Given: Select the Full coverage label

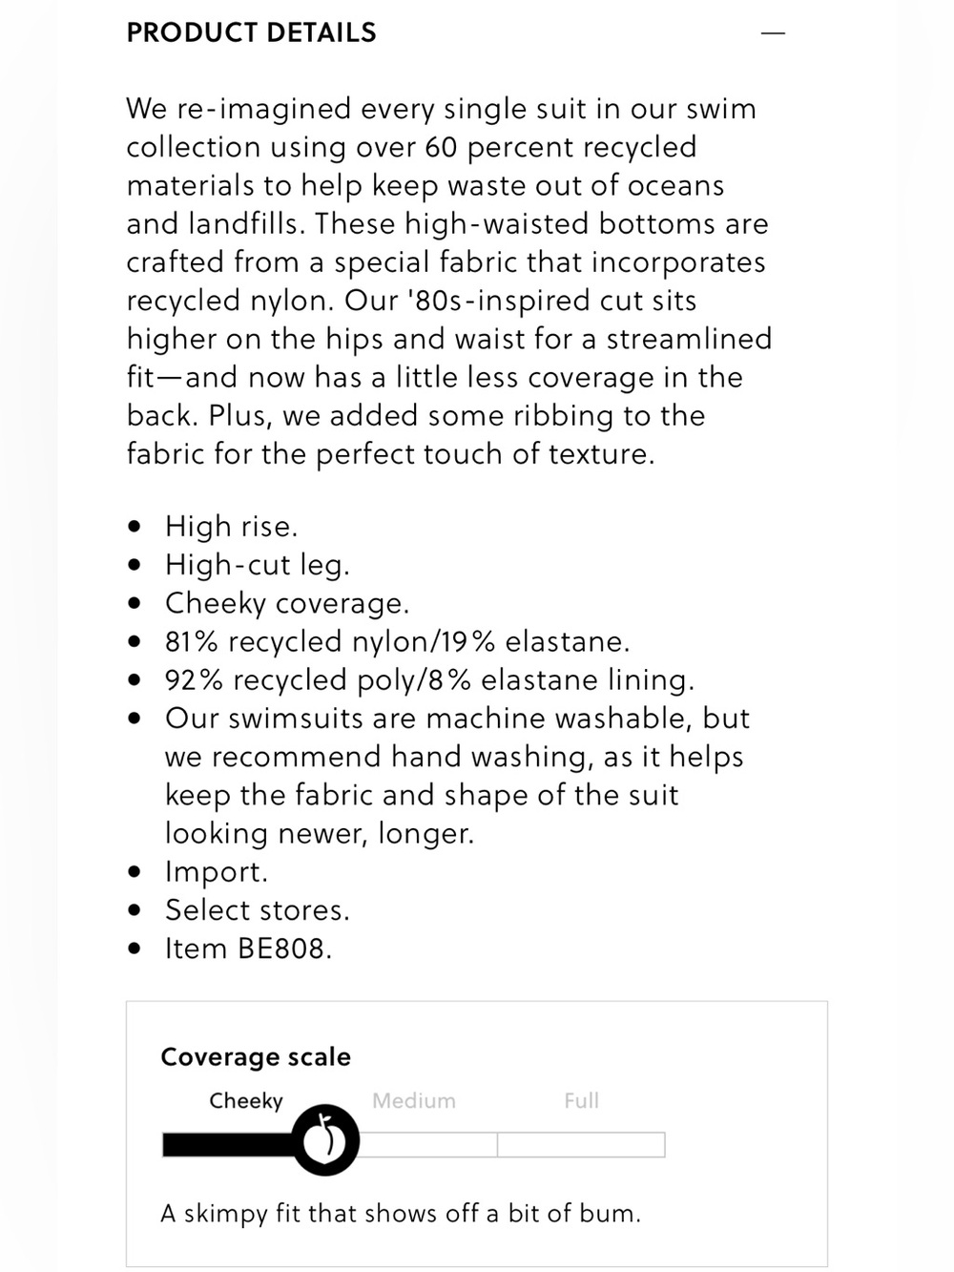Looking at the screenshot, I should pyautogui.click(x=581, y=1100).
